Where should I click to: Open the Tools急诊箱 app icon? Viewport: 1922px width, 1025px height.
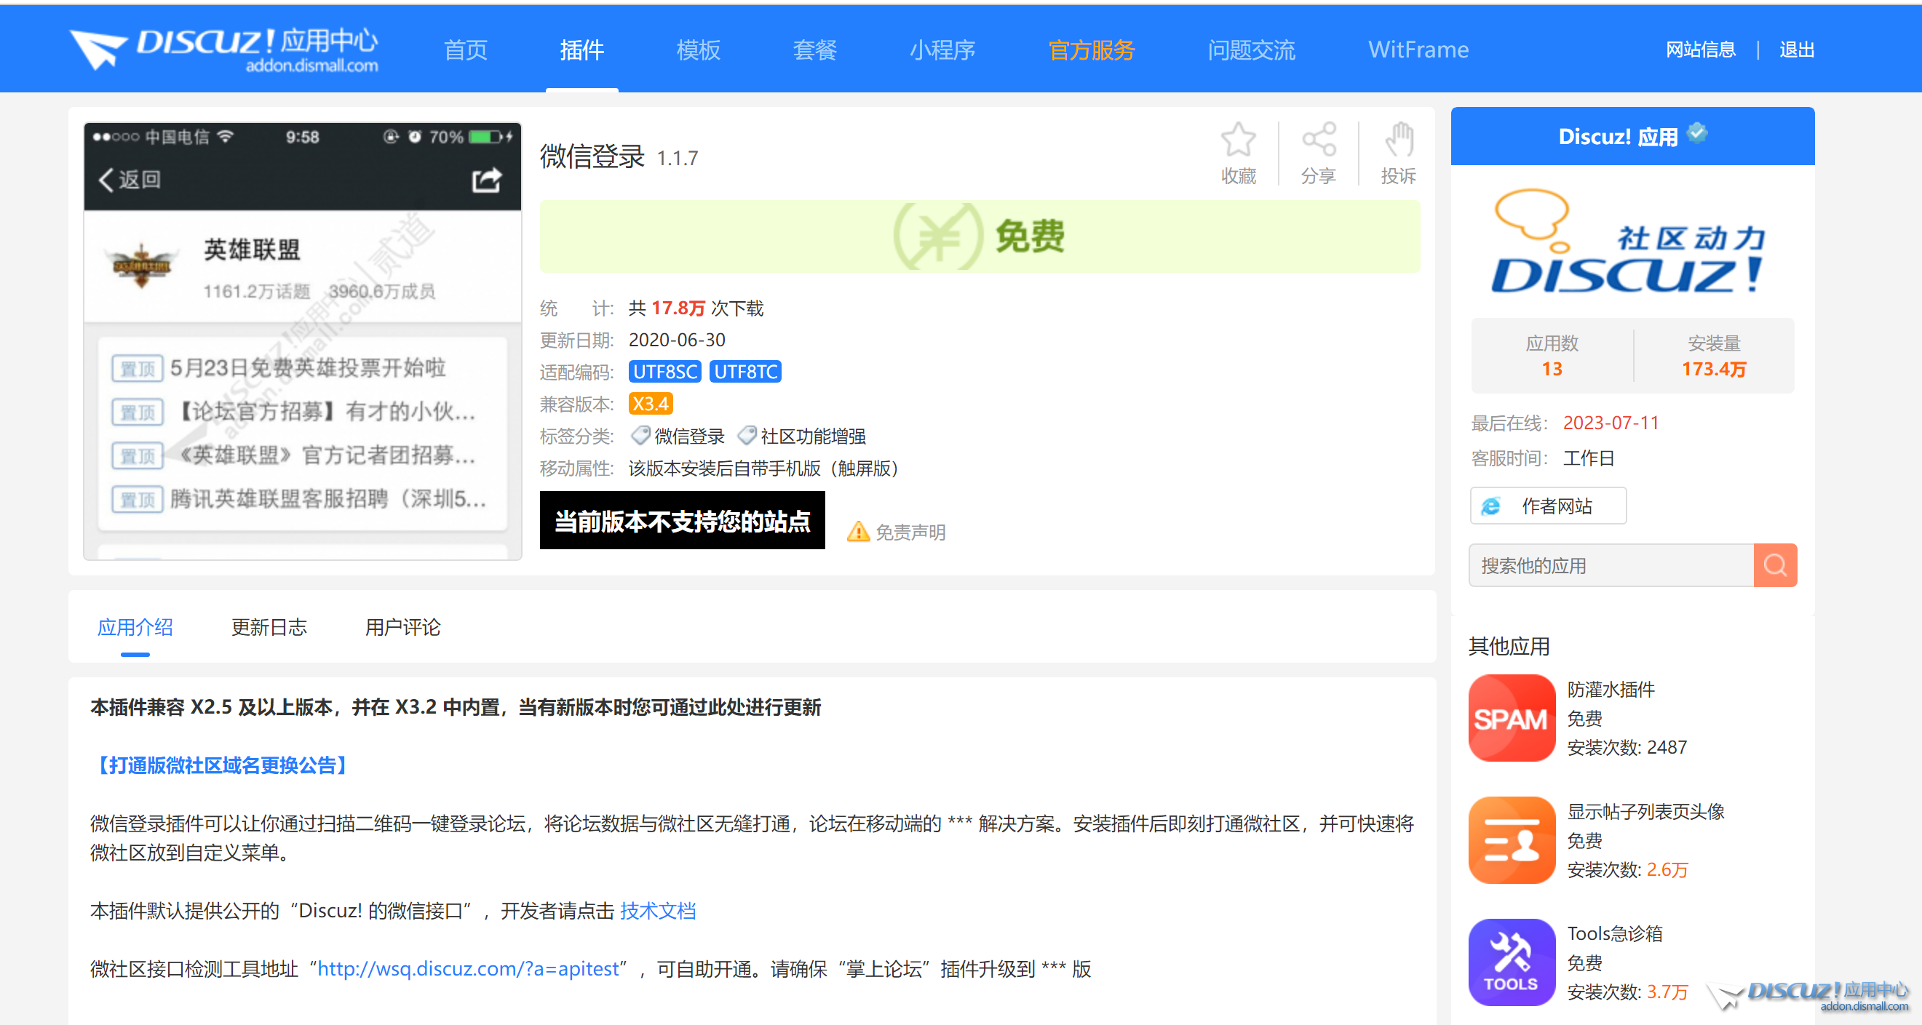1512,962
